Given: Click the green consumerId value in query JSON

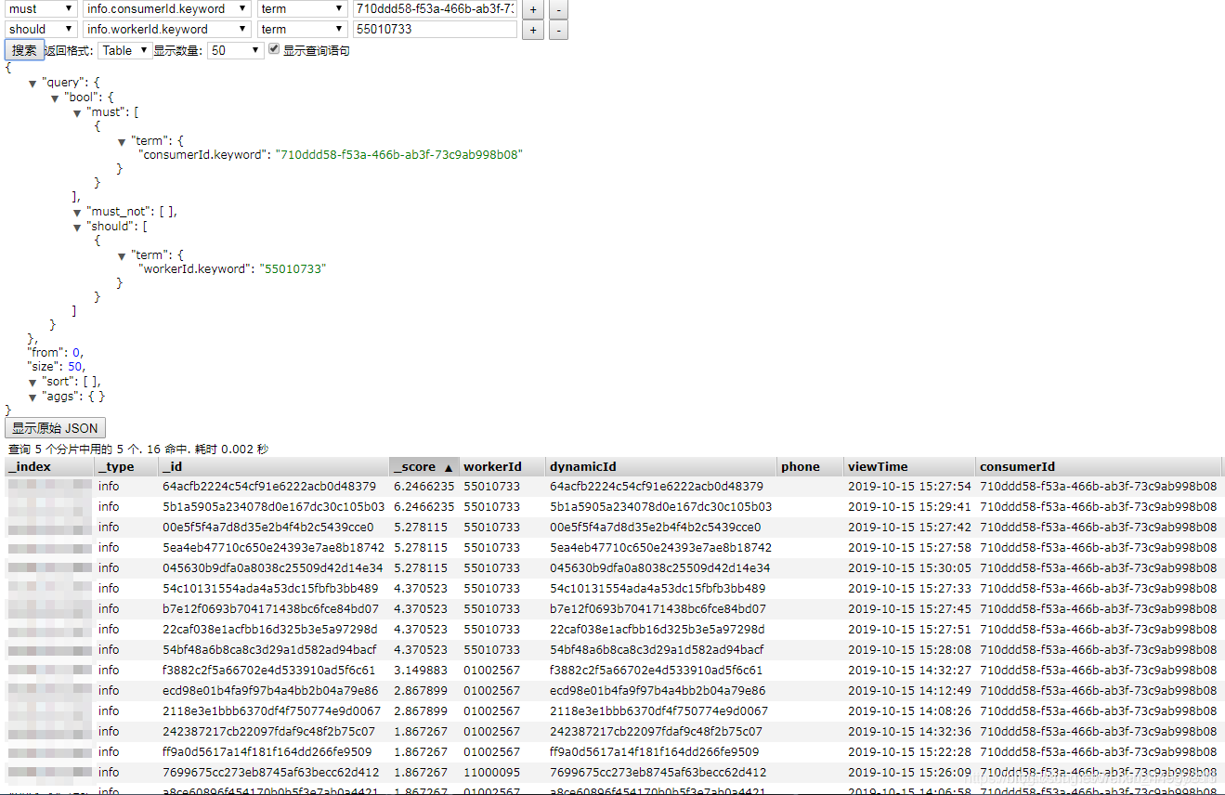Looking at the screenshot, I should point(398,155).
